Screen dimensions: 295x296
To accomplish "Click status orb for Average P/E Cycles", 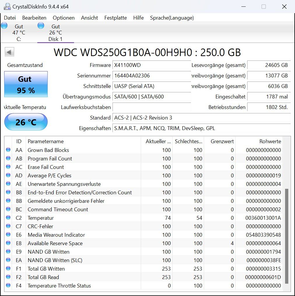I will pos(8,175).
